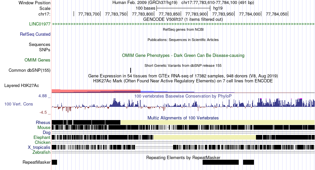Click the 100 Vert. Cons label
The width and height of the screenshot is (315, 170).
(19, 104)
